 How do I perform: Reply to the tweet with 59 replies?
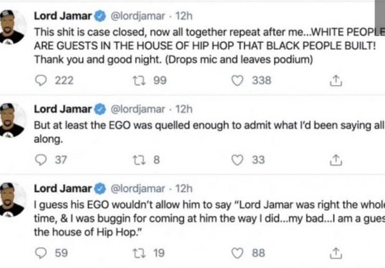click(40, 253)
